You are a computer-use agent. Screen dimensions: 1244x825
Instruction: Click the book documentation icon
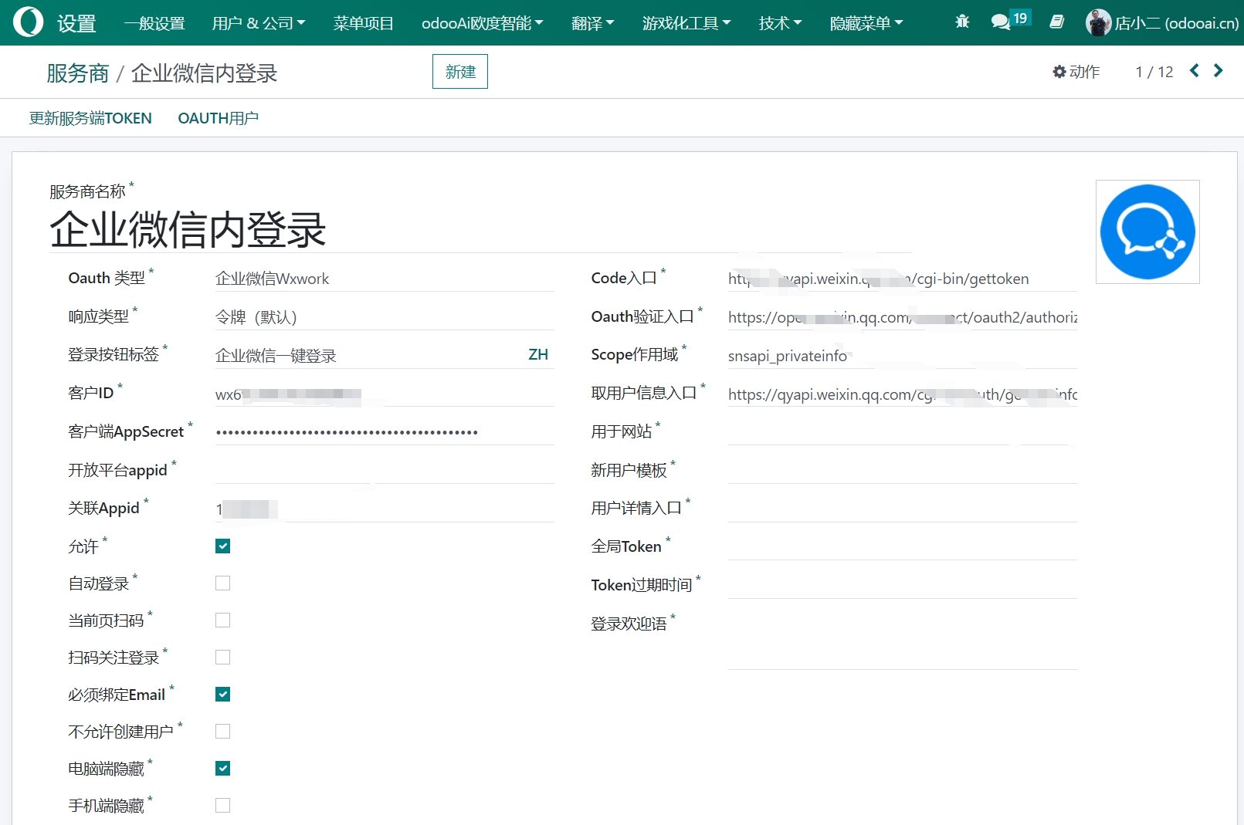pos(1057,22)
